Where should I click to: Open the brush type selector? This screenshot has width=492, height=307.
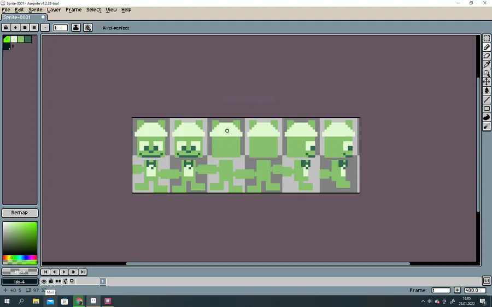tap(45, 28)
